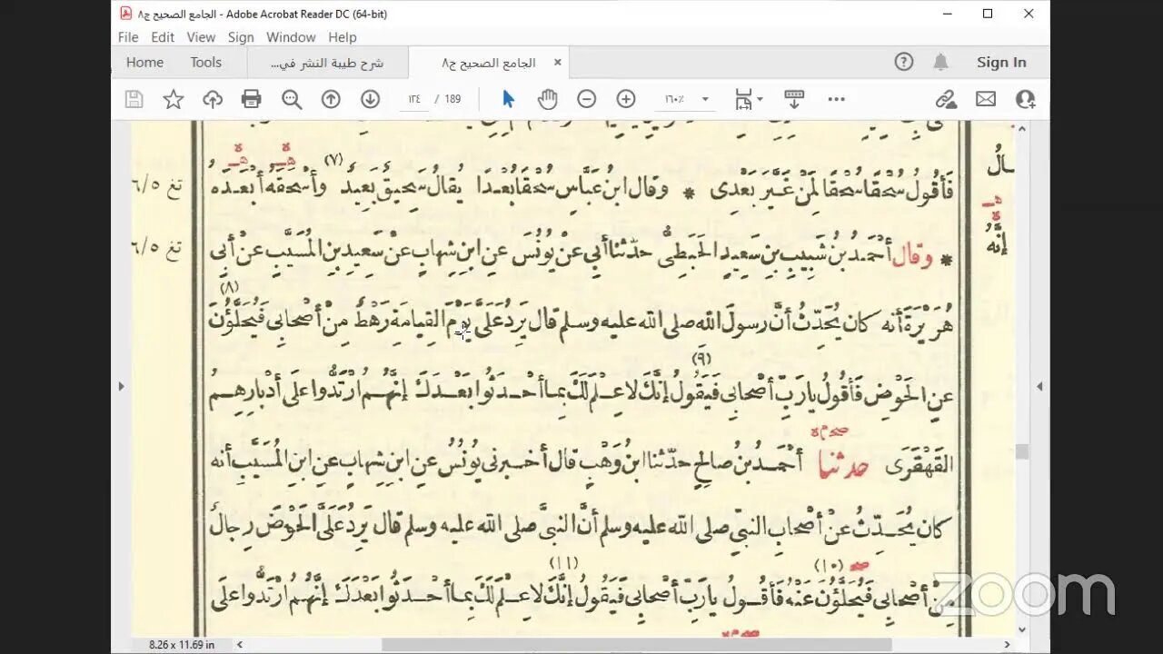Open notifications bell
Viewport: 1163px width, 654px height.
(x=941, y=62)
